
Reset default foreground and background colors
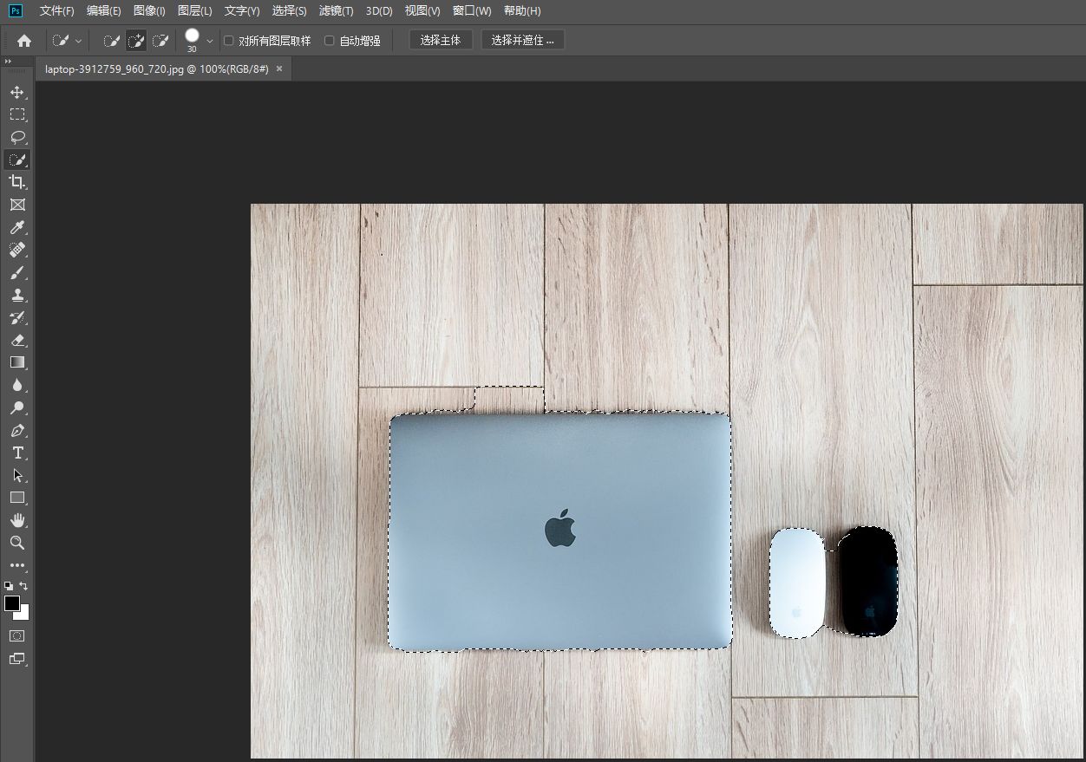point(9,586)
